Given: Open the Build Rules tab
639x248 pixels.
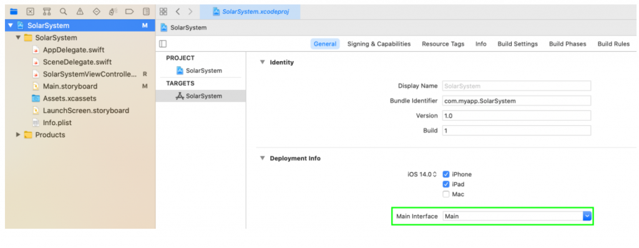Looking at the screenshot, I should [x=614, y=44].
